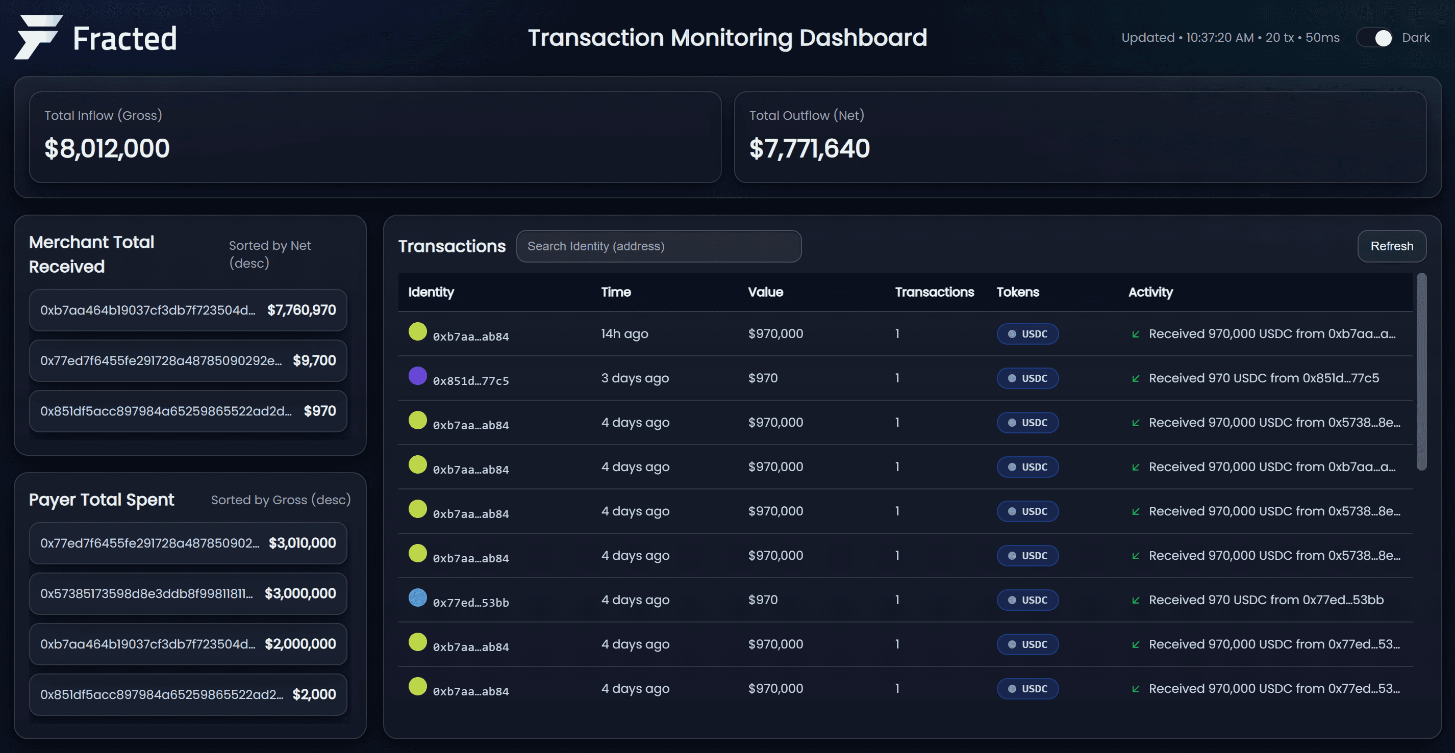The width and height of the screenshot is (1455, 753).
Task: Click received arrow icon beside 'Received 970 USDC from 0x851d…77c5'
Action: click(x=1136, y=378)
